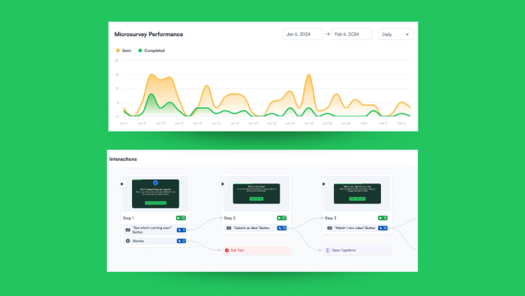Select the Open Typeform node

[x=357, y=250]
